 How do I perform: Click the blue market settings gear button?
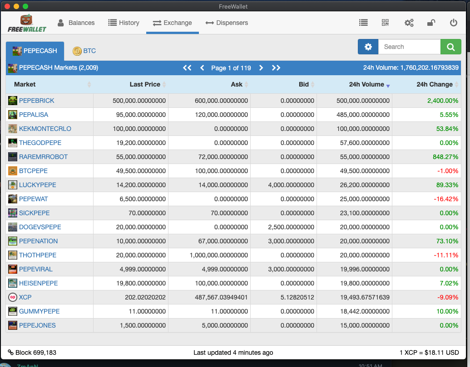[x=368, y=47]
